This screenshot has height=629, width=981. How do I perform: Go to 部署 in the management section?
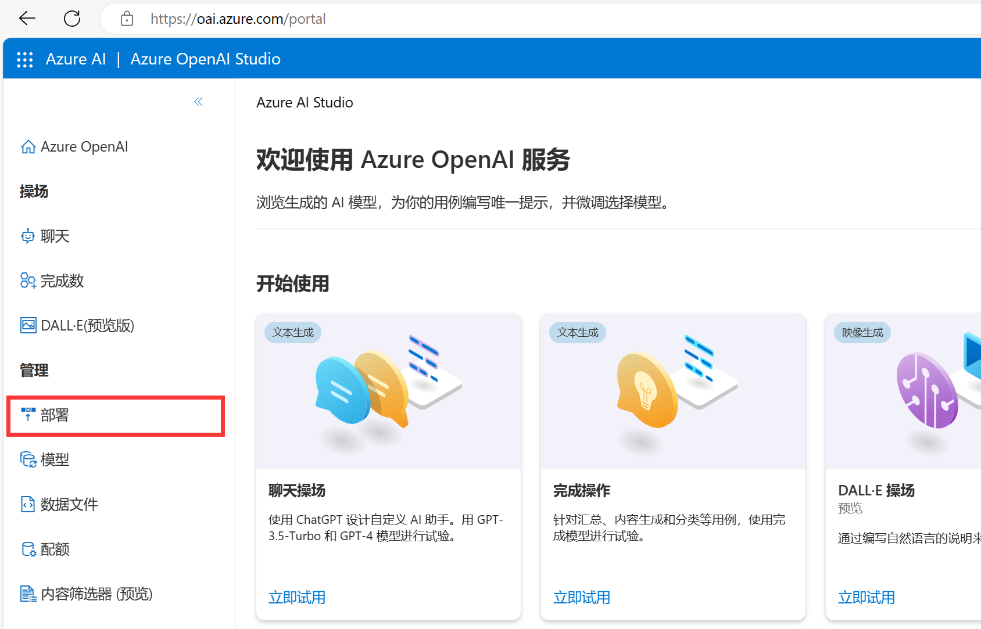point(115,415)
